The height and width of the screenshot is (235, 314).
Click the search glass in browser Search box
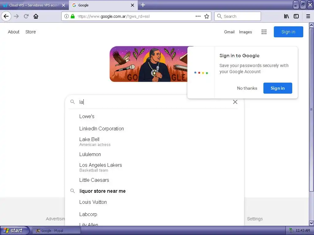pos(220,16)
